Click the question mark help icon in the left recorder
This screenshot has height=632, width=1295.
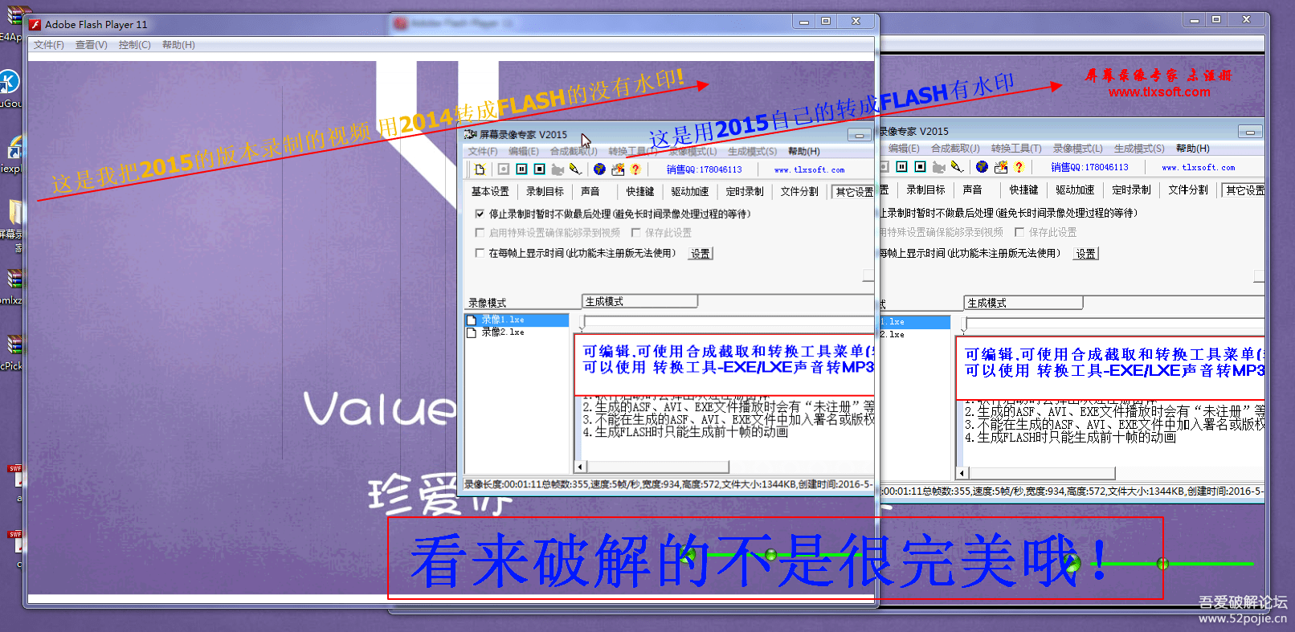pyautogui.click(x=635, y=169)
